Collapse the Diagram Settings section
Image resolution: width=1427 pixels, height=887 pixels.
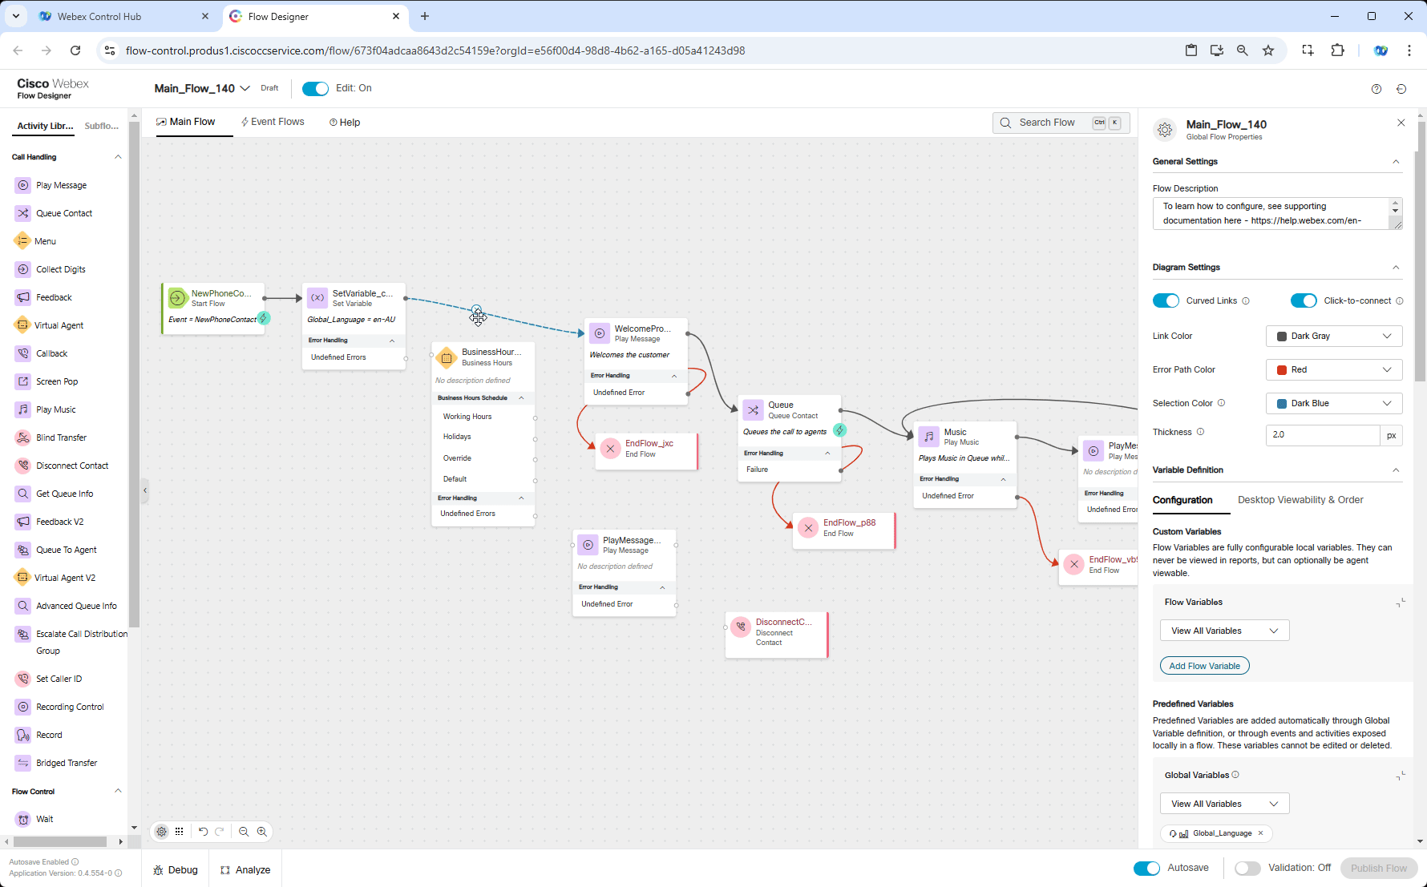click(1396, 268)
